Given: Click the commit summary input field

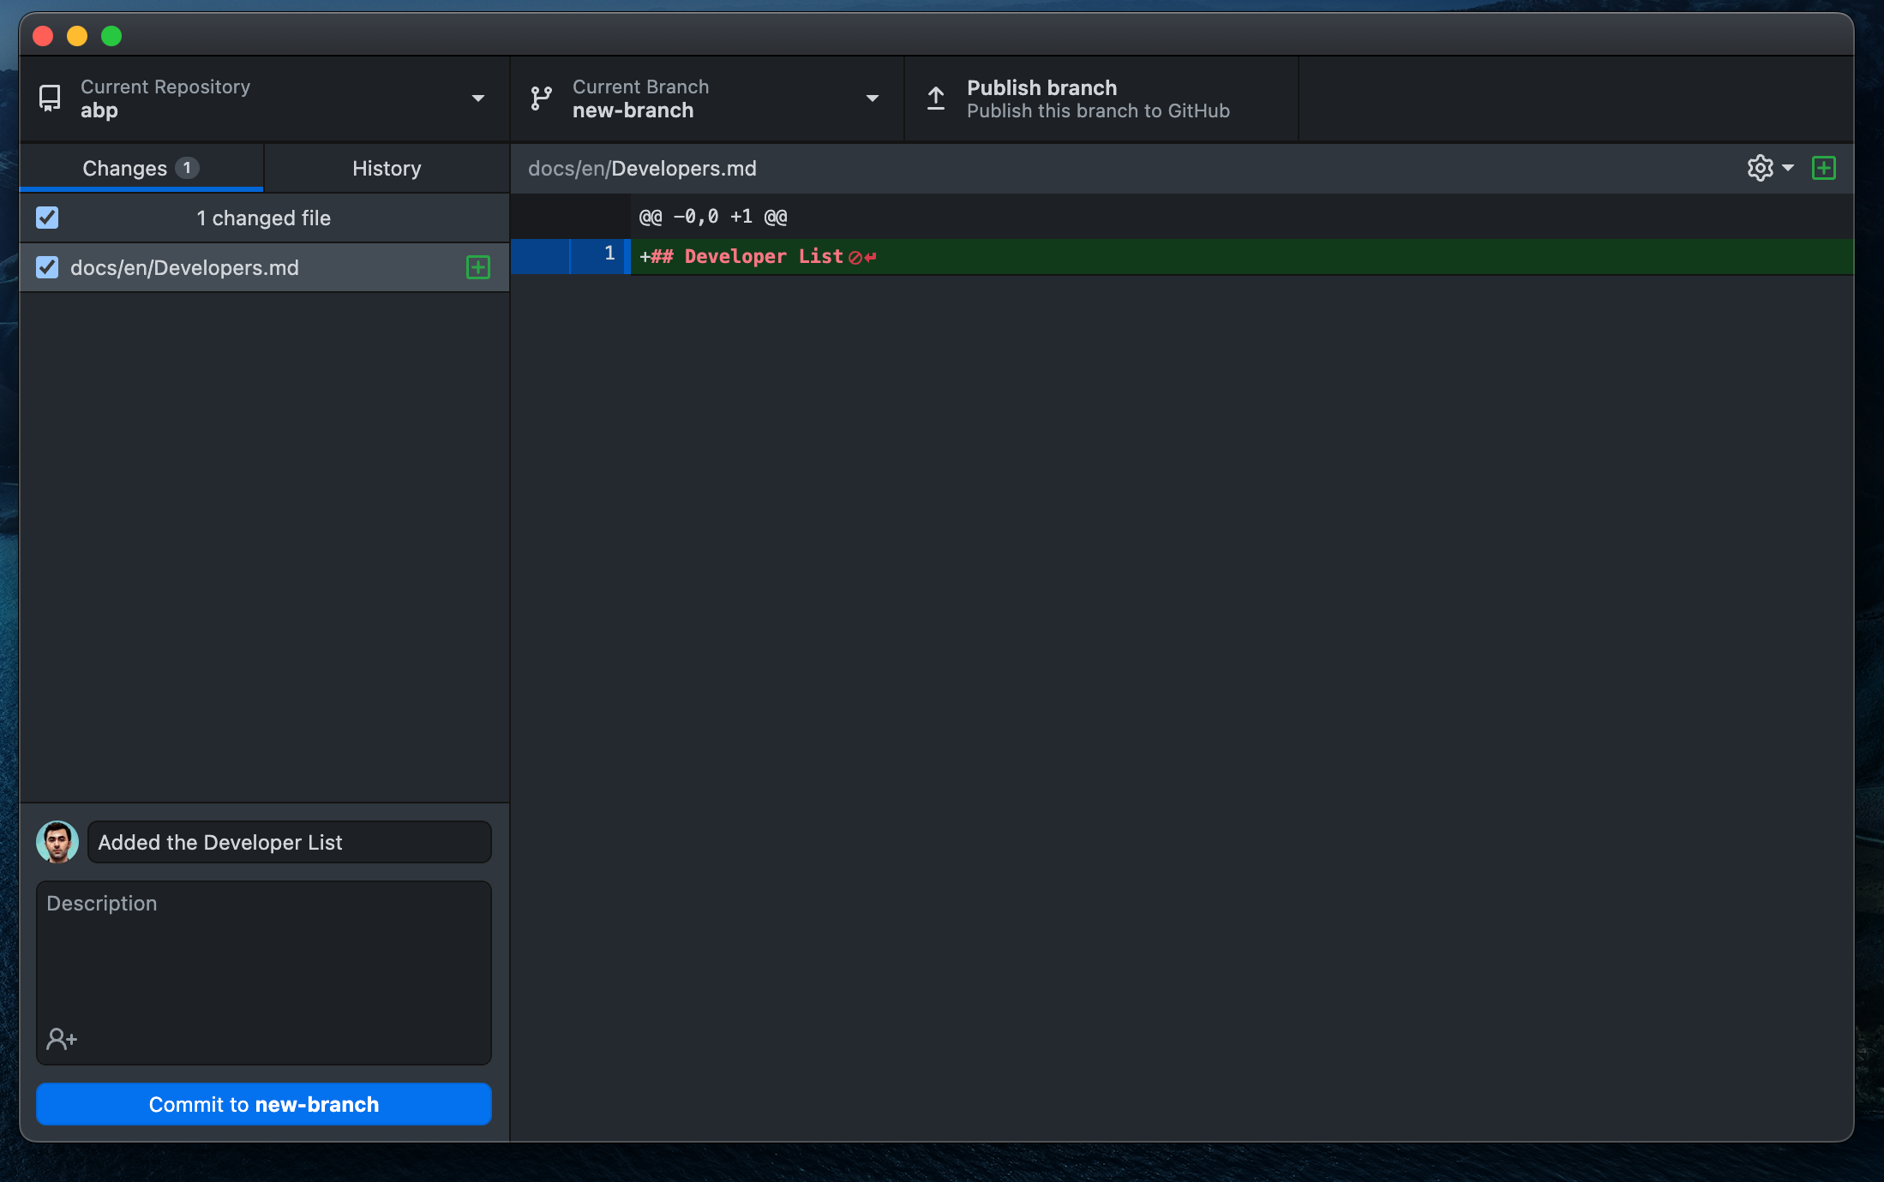Looking at the screenshot, I should click(290, 842).
